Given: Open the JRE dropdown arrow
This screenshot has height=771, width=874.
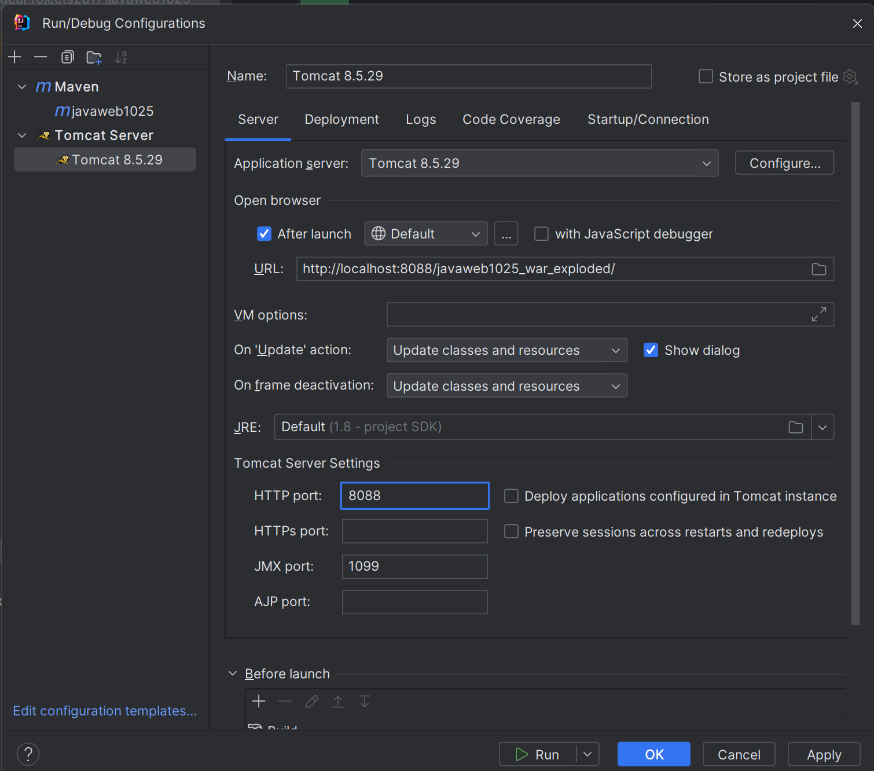Looking at the screenshot, I should click(822, 427).
